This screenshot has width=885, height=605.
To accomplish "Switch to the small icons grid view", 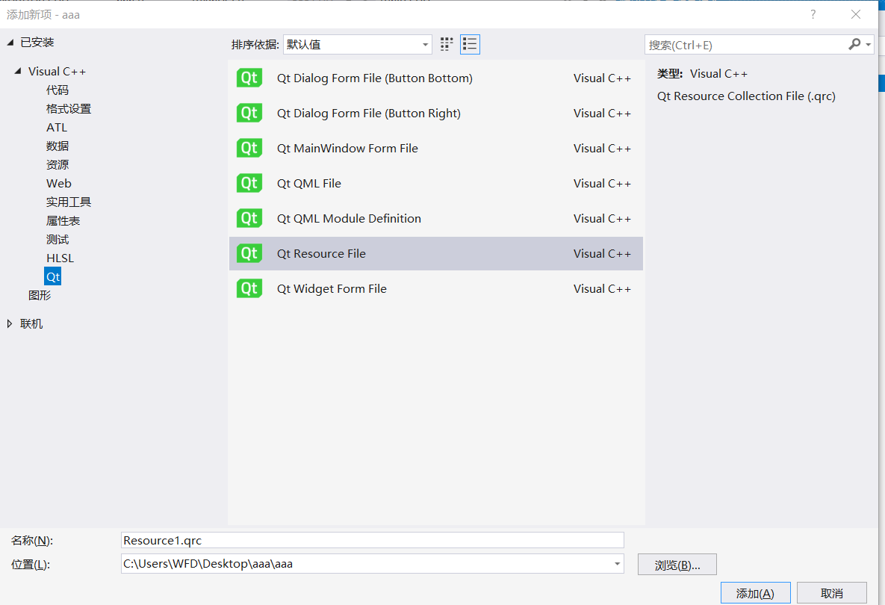I will point(447,45).
